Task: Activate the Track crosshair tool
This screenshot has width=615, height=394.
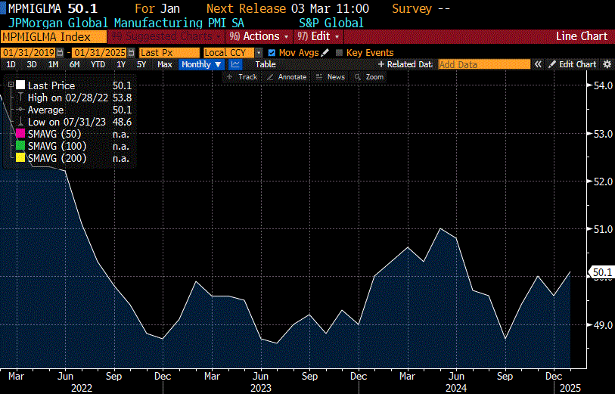Action: (x=242, y=77)
